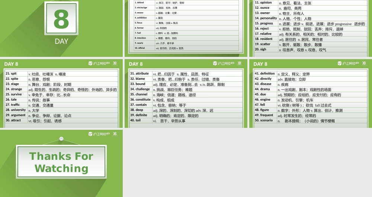Click the word '46. engine'
This screenshot has width=372, height=197.
pyautogui.click(x=262, y=100)
